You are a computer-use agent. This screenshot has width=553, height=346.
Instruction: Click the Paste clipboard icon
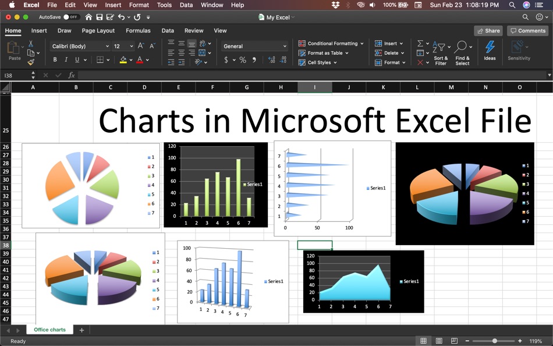coord(13,48)
